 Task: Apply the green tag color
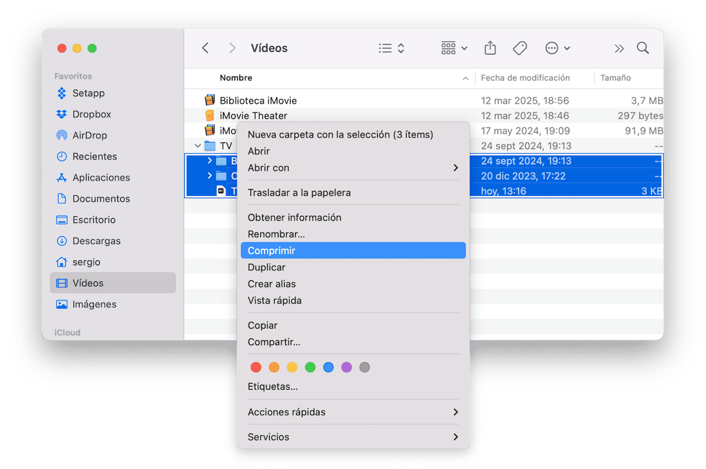pyautogui.click(x=310, y=367)
